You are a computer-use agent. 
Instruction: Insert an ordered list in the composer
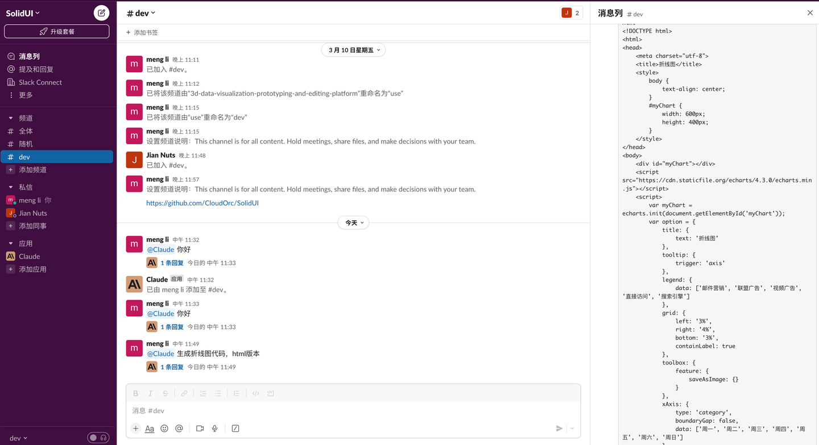[202, 393]
